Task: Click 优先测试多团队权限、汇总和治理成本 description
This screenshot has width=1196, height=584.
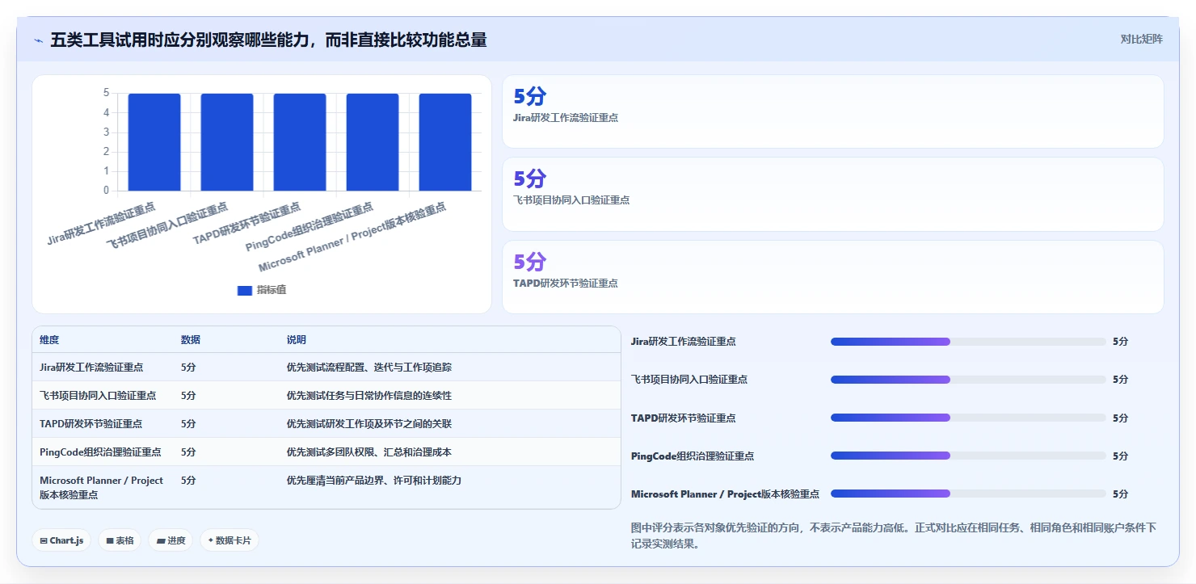Action: 369,452
